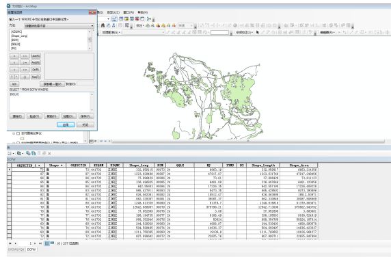
Task: Show selected records view button
Action: [x=52, y=243]
